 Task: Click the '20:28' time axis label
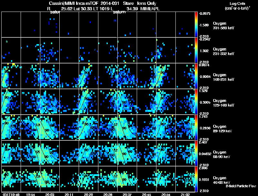108,194
